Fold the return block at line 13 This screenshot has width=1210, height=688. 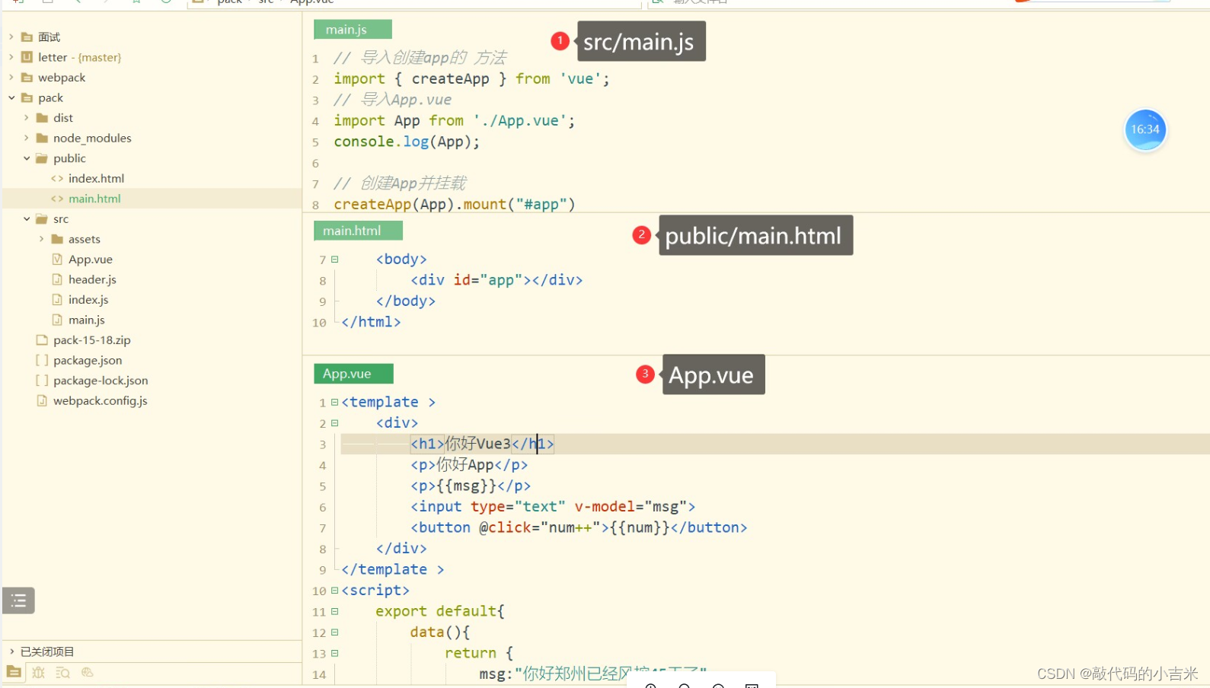pos(334,653)
